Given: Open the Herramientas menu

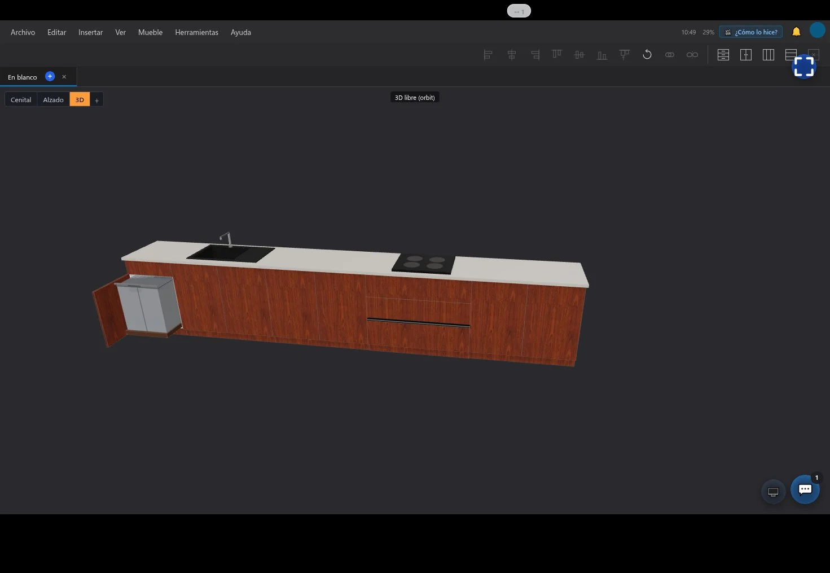Looking at the screenshot, I should pos(196,32).
